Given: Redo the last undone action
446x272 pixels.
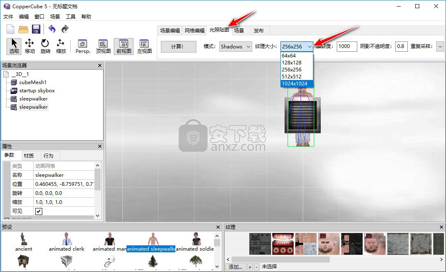Looking at the screenshot, I should click(65, 29).
